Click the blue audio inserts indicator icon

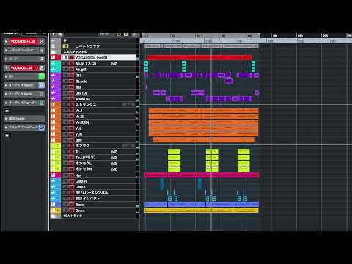click(x=42, y=85)
